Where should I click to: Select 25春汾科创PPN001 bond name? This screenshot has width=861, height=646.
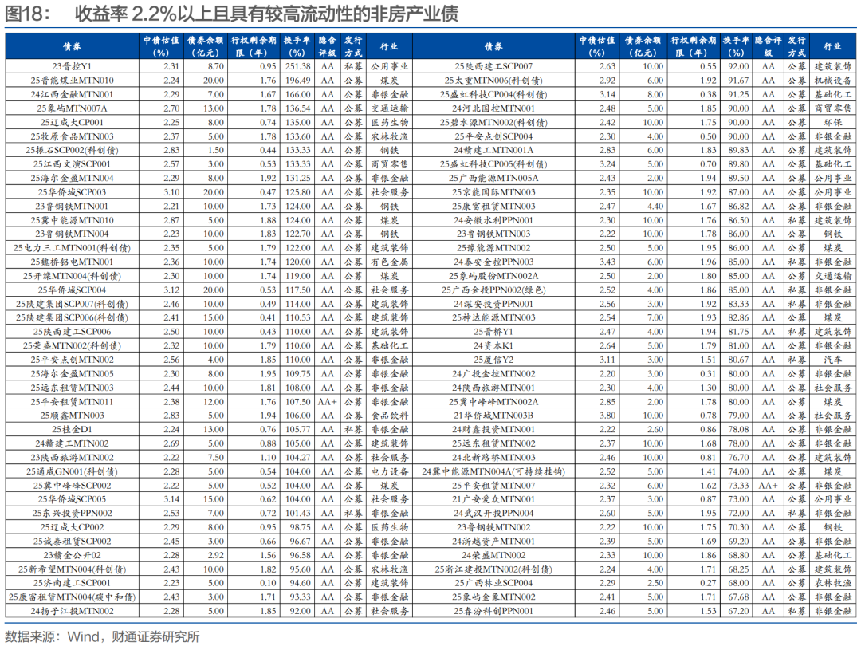click(493, 611)
